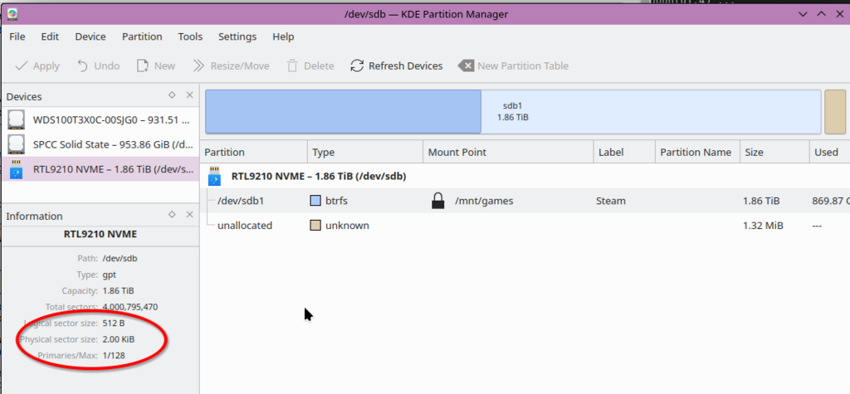
Task: Click the Undo arrow in toolbar
Action: (83, 66)
